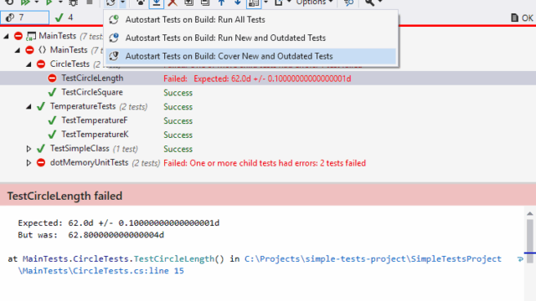
Task: Select the dotMemoryUnitTests fixture
Action: 89,162
